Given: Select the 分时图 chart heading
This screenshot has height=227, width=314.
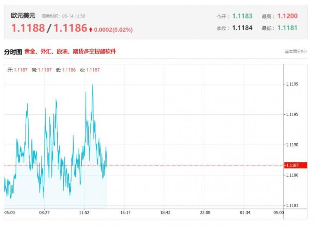Looking at the screenshot, I should (x=13, y=52).
